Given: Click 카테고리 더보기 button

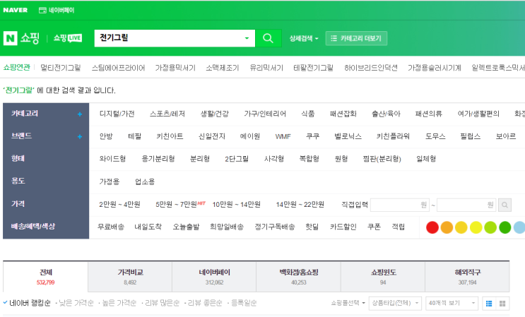Looking at the screenshot, I should [356, 38].
